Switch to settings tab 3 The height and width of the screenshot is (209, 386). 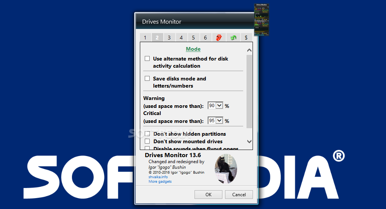[169, 38]
